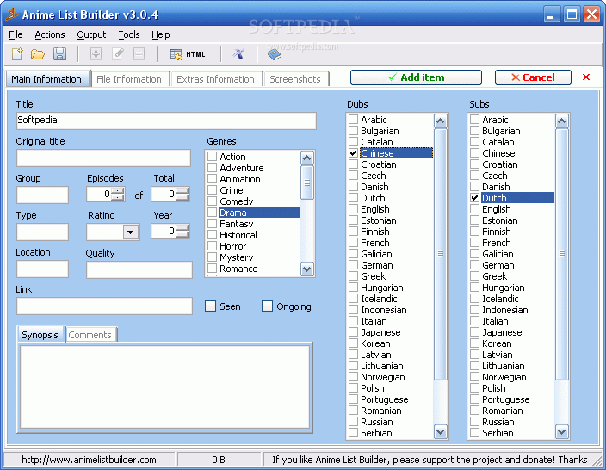Click the Edit item pencil toolbar icon
606x470 pixels.
point(117,54)
